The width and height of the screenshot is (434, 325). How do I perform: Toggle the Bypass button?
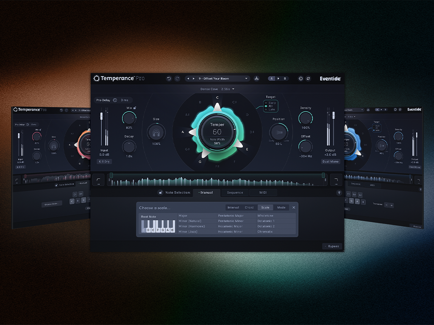pyautogui.click(x=332, y=246)
